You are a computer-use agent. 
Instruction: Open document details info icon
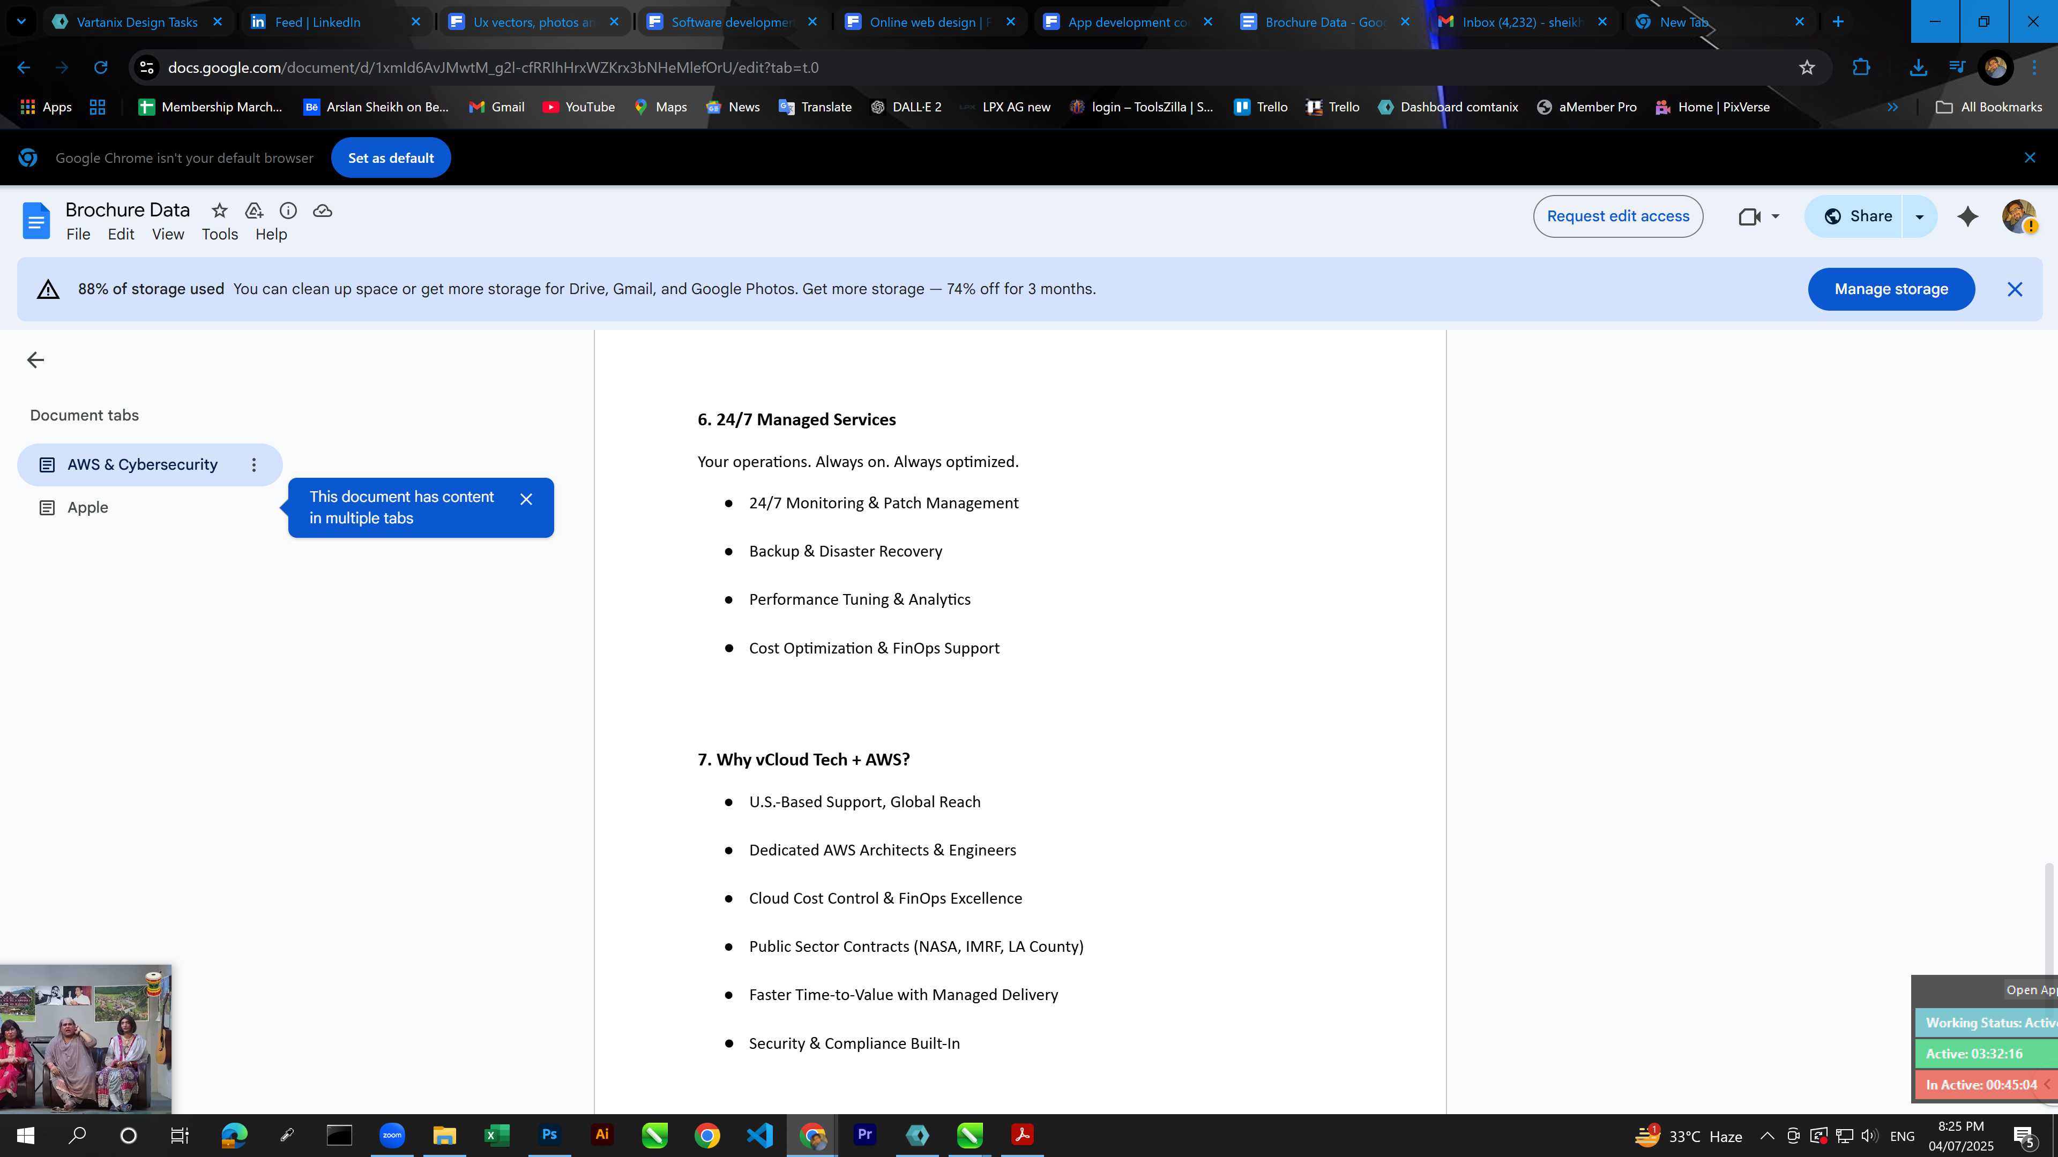(x=288, y=211)
